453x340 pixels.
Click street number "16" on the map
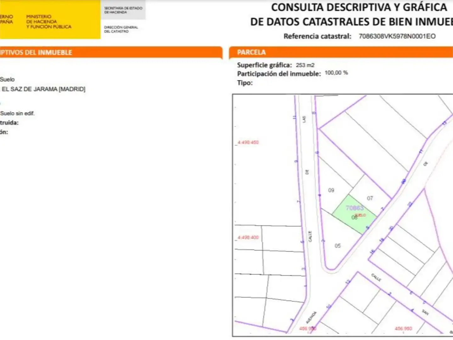coord(372,252)
